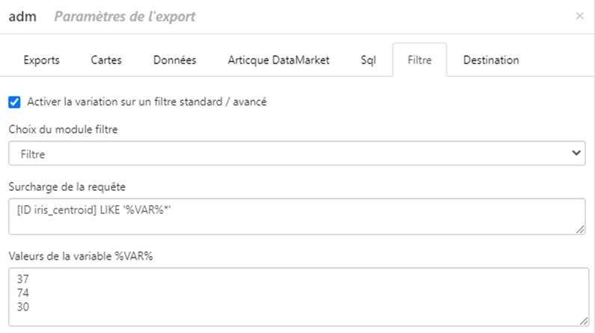Switch to the Cartes tab
The height and width of the screenshot is (333, 595).
[x=106, y=60]
